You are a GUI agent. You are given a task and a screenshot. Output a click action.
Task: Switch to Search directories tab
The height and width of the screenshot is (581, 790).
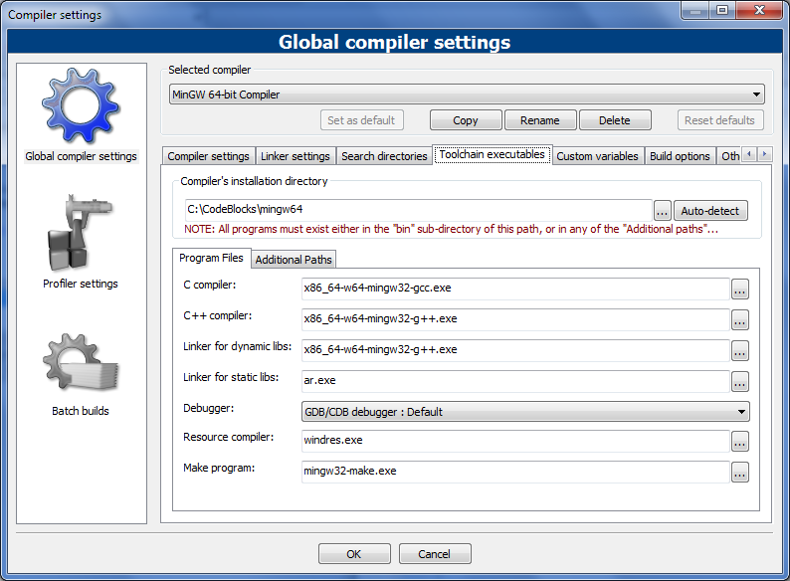[x=383, y=156]
